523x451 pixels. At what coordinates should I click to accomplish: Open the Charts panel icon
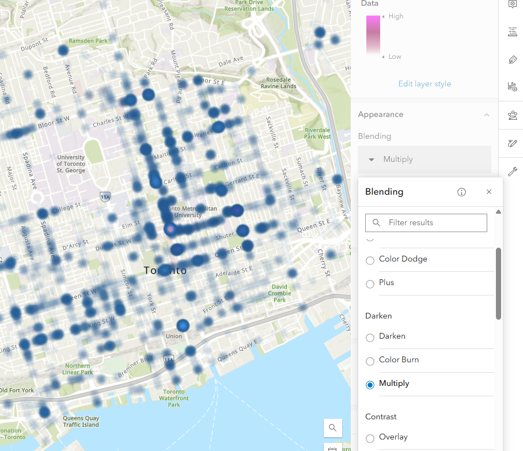[512, 86]
